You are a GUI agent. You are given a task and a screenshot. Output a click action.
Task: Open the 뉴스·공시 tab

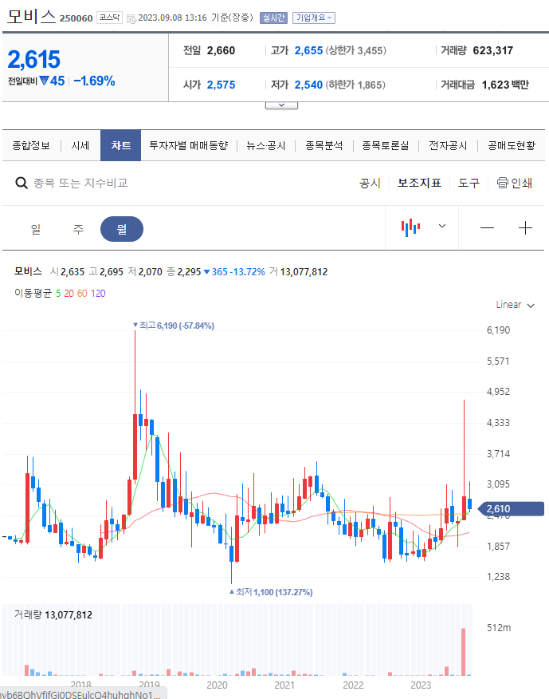(x=266, y=145)
